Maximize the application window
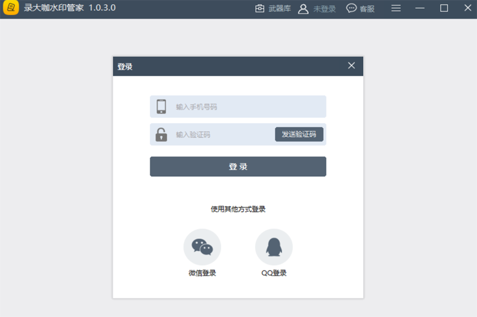The image size is (477, 317). (x=444, y=8)
